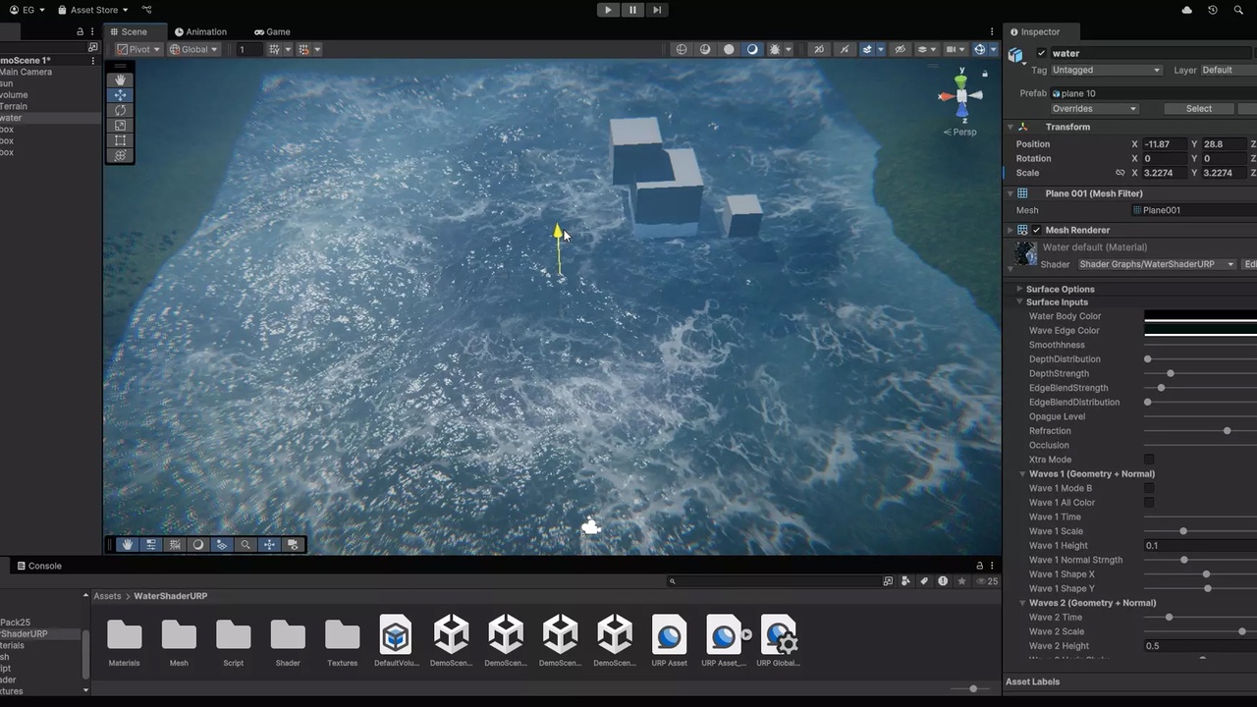Open the Tag Untagged dropdown

pyautogui.click(x=1107, y=70)
